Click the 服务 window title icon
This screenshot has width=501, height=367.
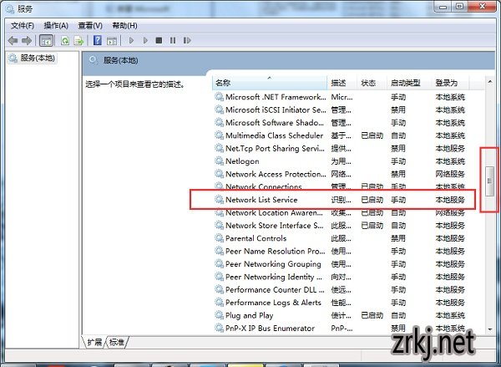pos(10,8)
